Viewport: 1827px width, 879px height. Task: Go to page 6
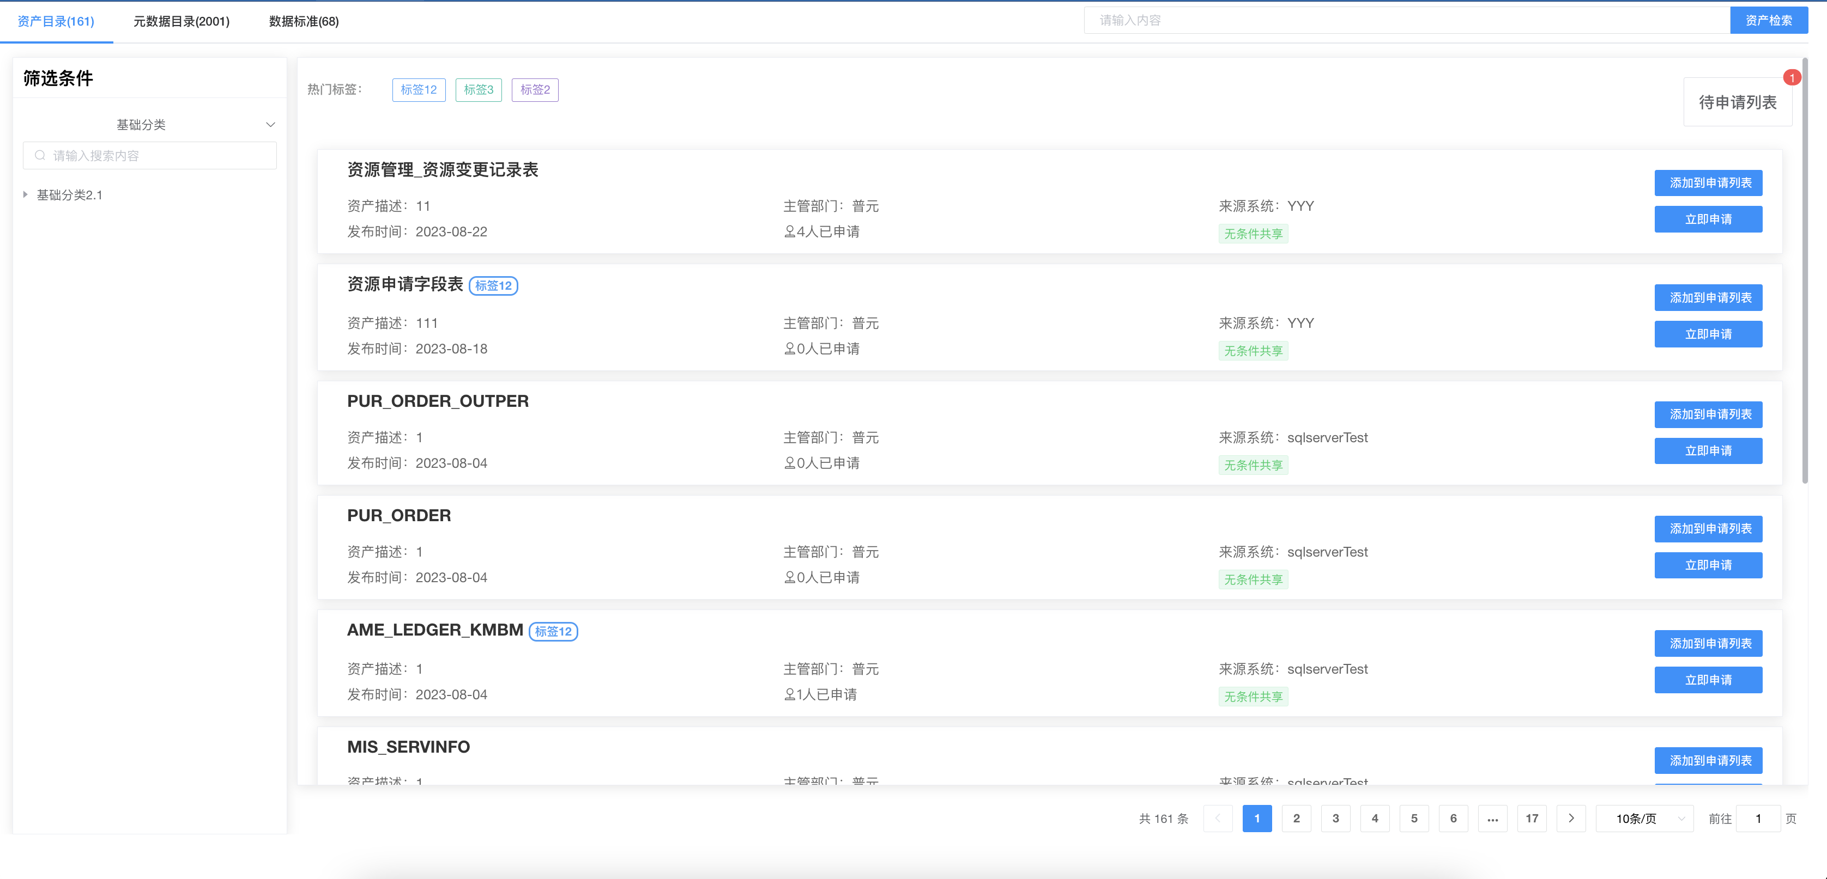(x=1453, y=819)
